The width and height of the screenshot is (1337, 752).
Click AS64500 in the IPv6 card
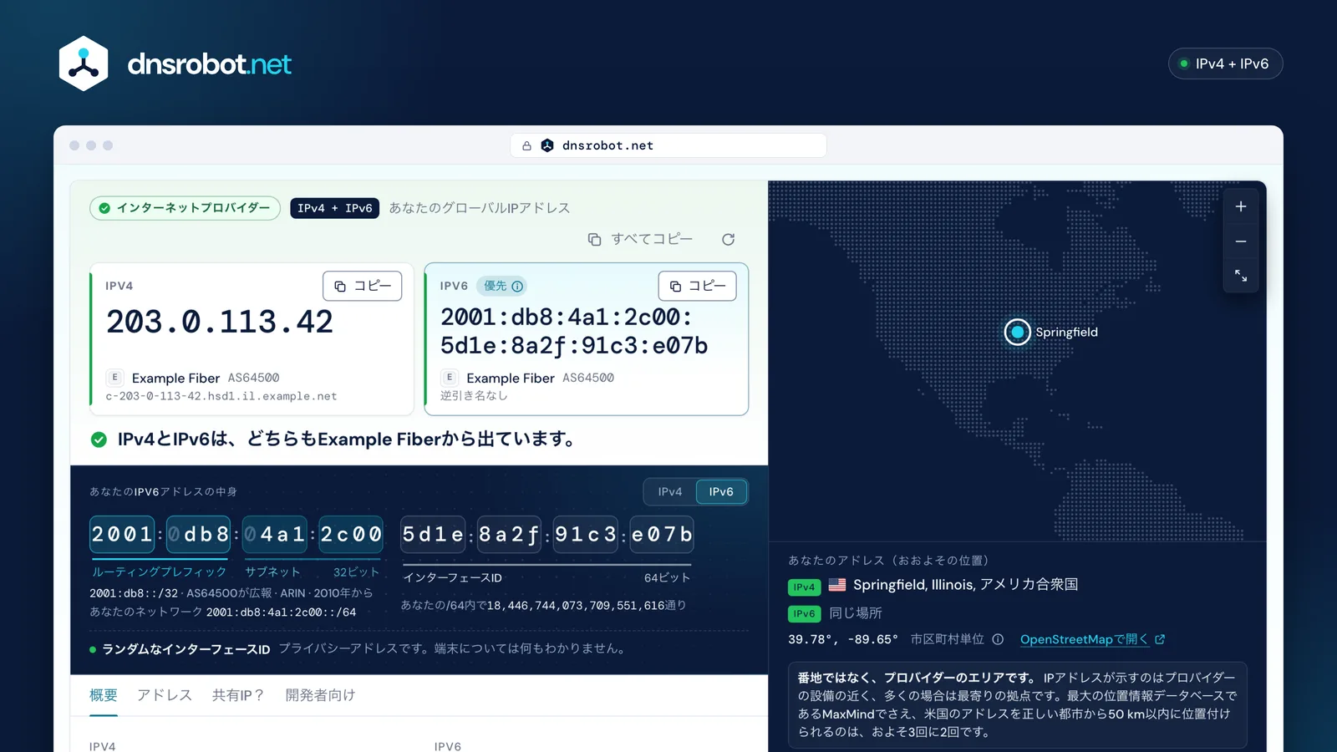click(x=588, y=378)
